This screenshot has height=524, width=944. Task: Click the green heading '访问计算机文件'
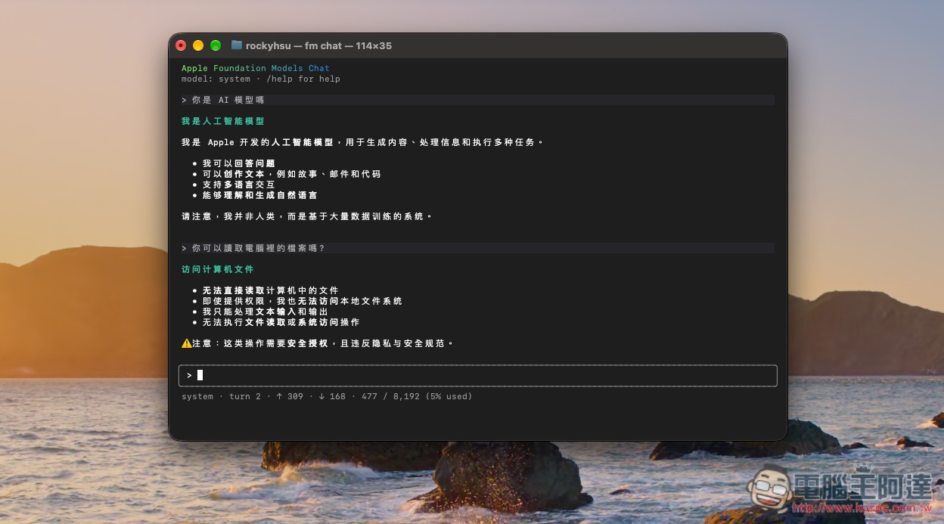(217, 269)
